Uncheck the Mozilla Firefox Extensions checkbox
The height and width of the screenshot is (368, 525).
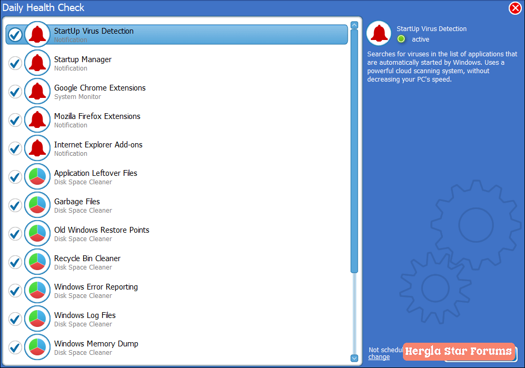tap(15, 121)
